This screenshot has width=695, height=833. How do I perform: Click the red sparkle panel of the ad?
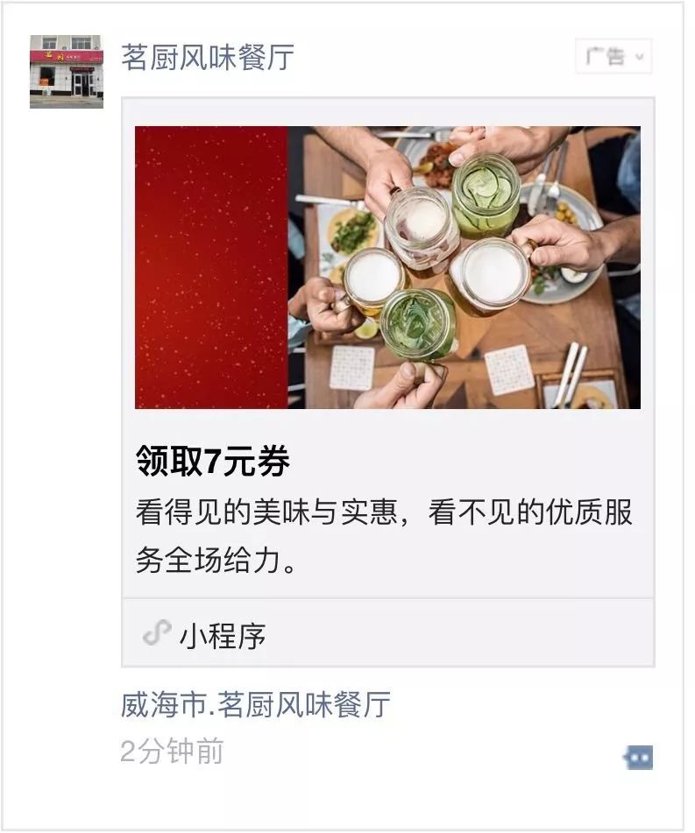(x=211, y=267)
